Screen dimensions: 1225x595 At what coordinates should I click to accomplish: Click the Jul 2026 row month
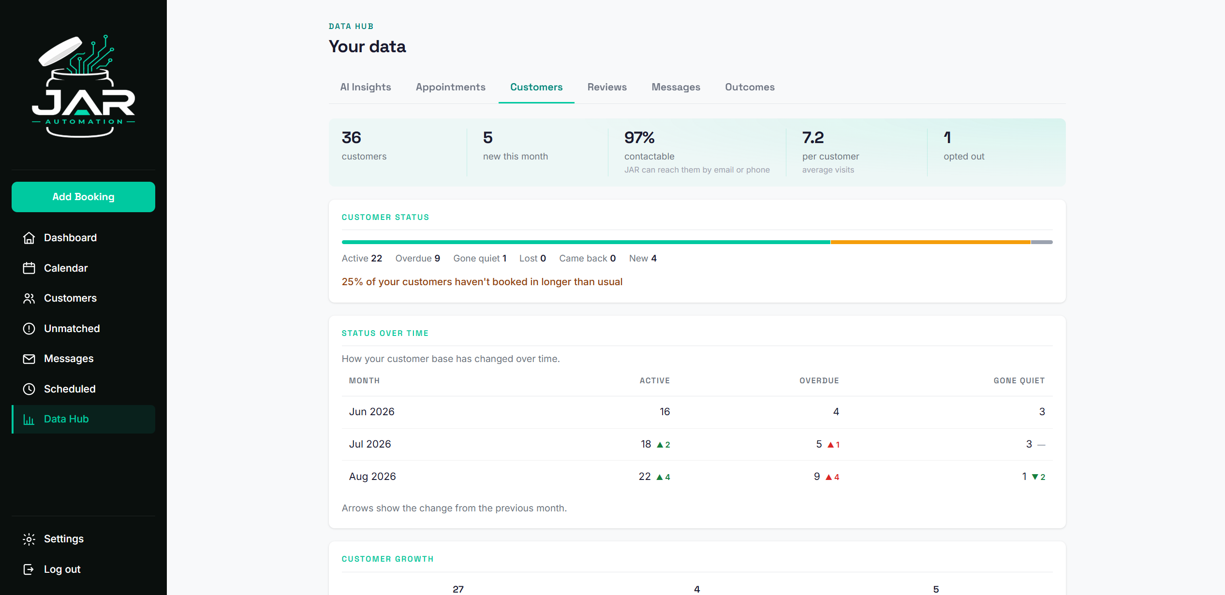click(x=370, y=444)
